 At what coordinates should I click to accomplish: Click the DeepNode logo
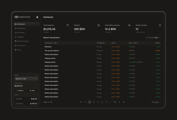click(22, 17)
